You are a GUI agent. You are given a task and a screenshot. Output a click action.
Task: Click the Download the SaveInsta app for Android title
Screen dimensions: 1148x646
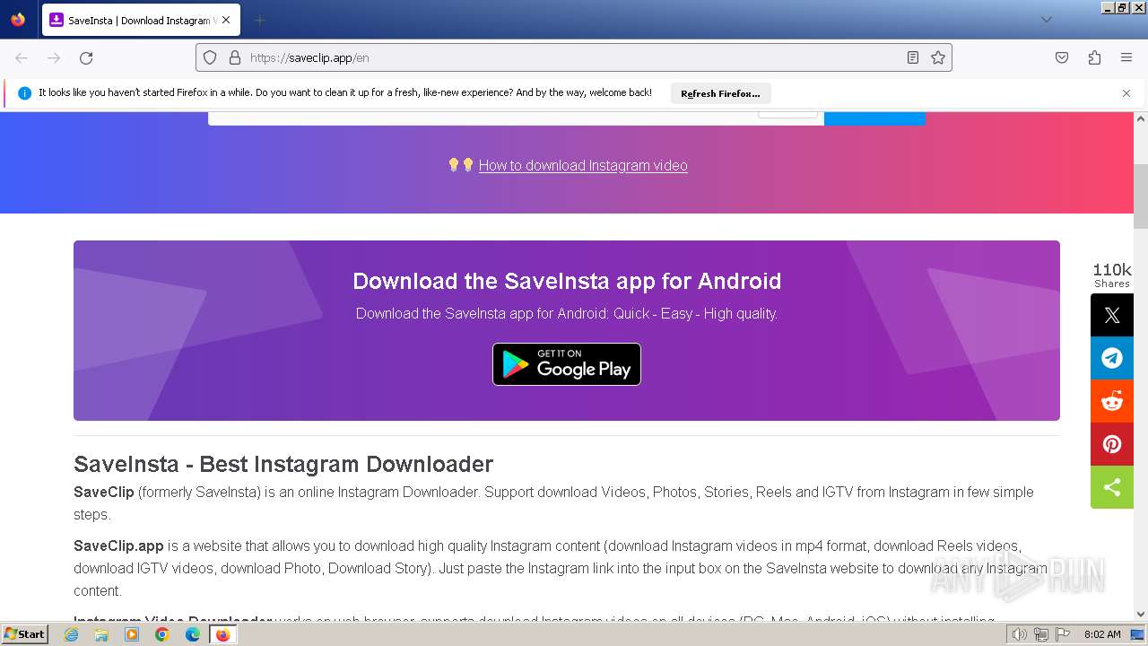567,281
